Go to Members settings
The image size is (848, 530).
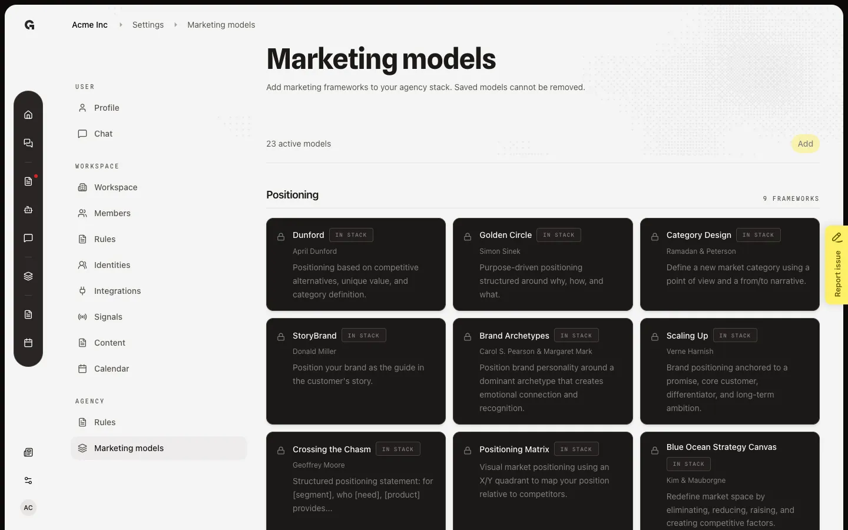(x=159, y=213)
